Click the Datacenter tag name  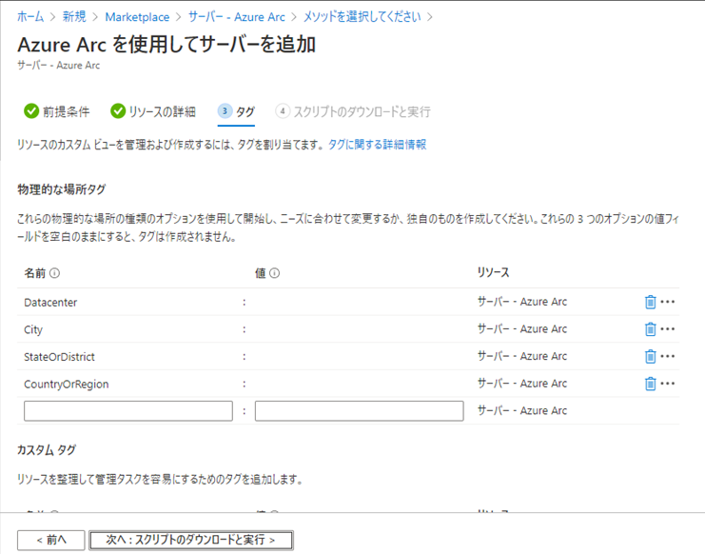(x=50, y=302)
